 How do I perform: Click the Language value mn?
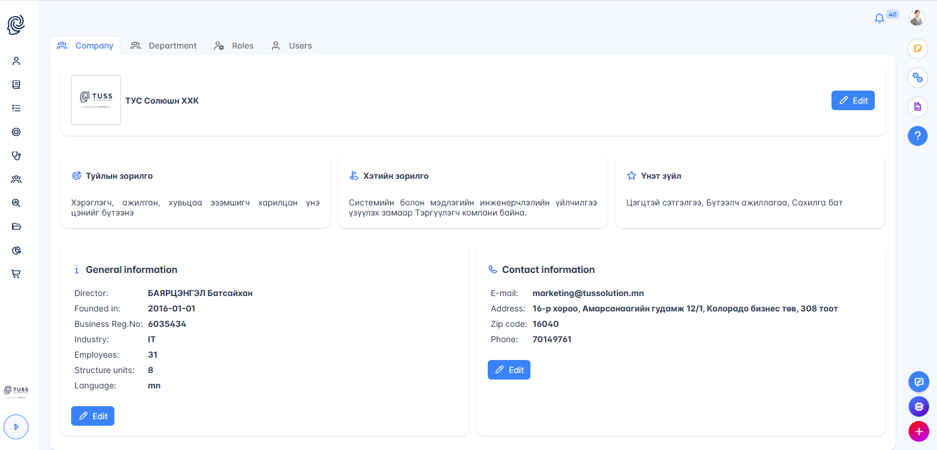[x=154, y=385]
